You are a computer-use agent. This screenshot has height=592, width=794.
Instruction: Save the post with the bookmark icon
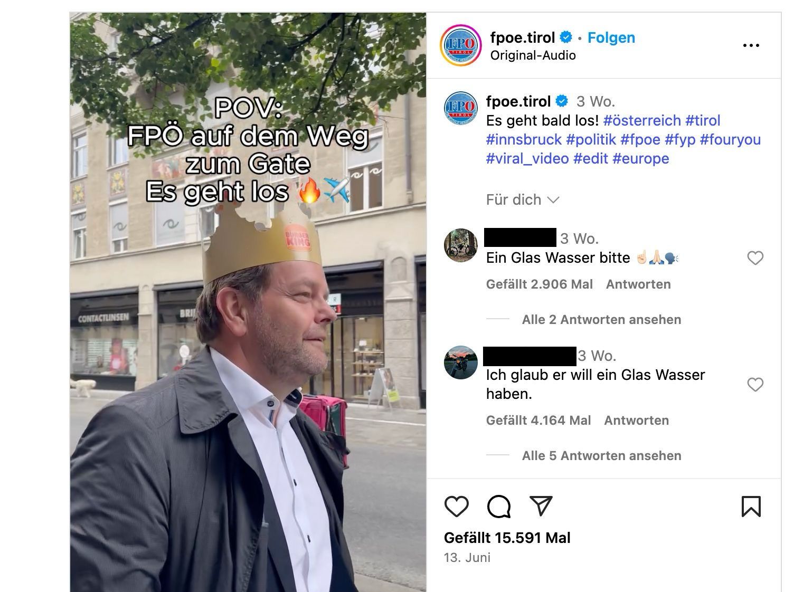[x=751, y=507]
